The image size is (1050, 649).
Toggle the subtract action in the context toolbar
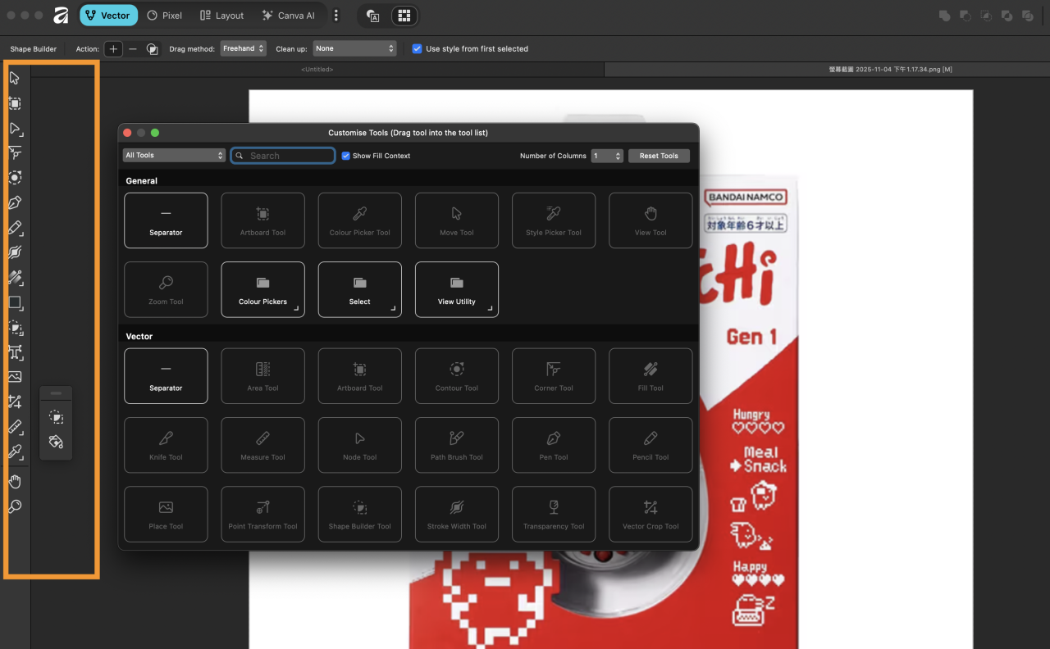pos(132,48)
